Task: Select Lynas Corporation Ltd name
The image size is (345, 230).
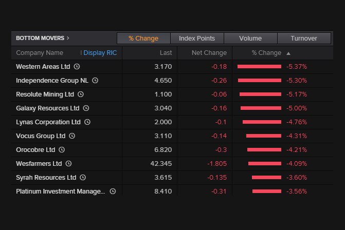Action: (x=48, y=122)
